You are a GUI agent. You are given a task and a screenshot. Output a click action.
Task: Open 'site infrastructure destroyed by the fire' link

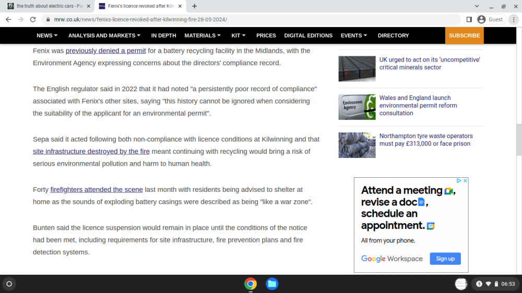(x=91, y=152)
